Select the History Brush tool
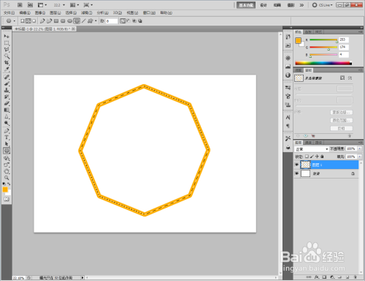Screen dimensions: 365x281 [x=7, y=97]
